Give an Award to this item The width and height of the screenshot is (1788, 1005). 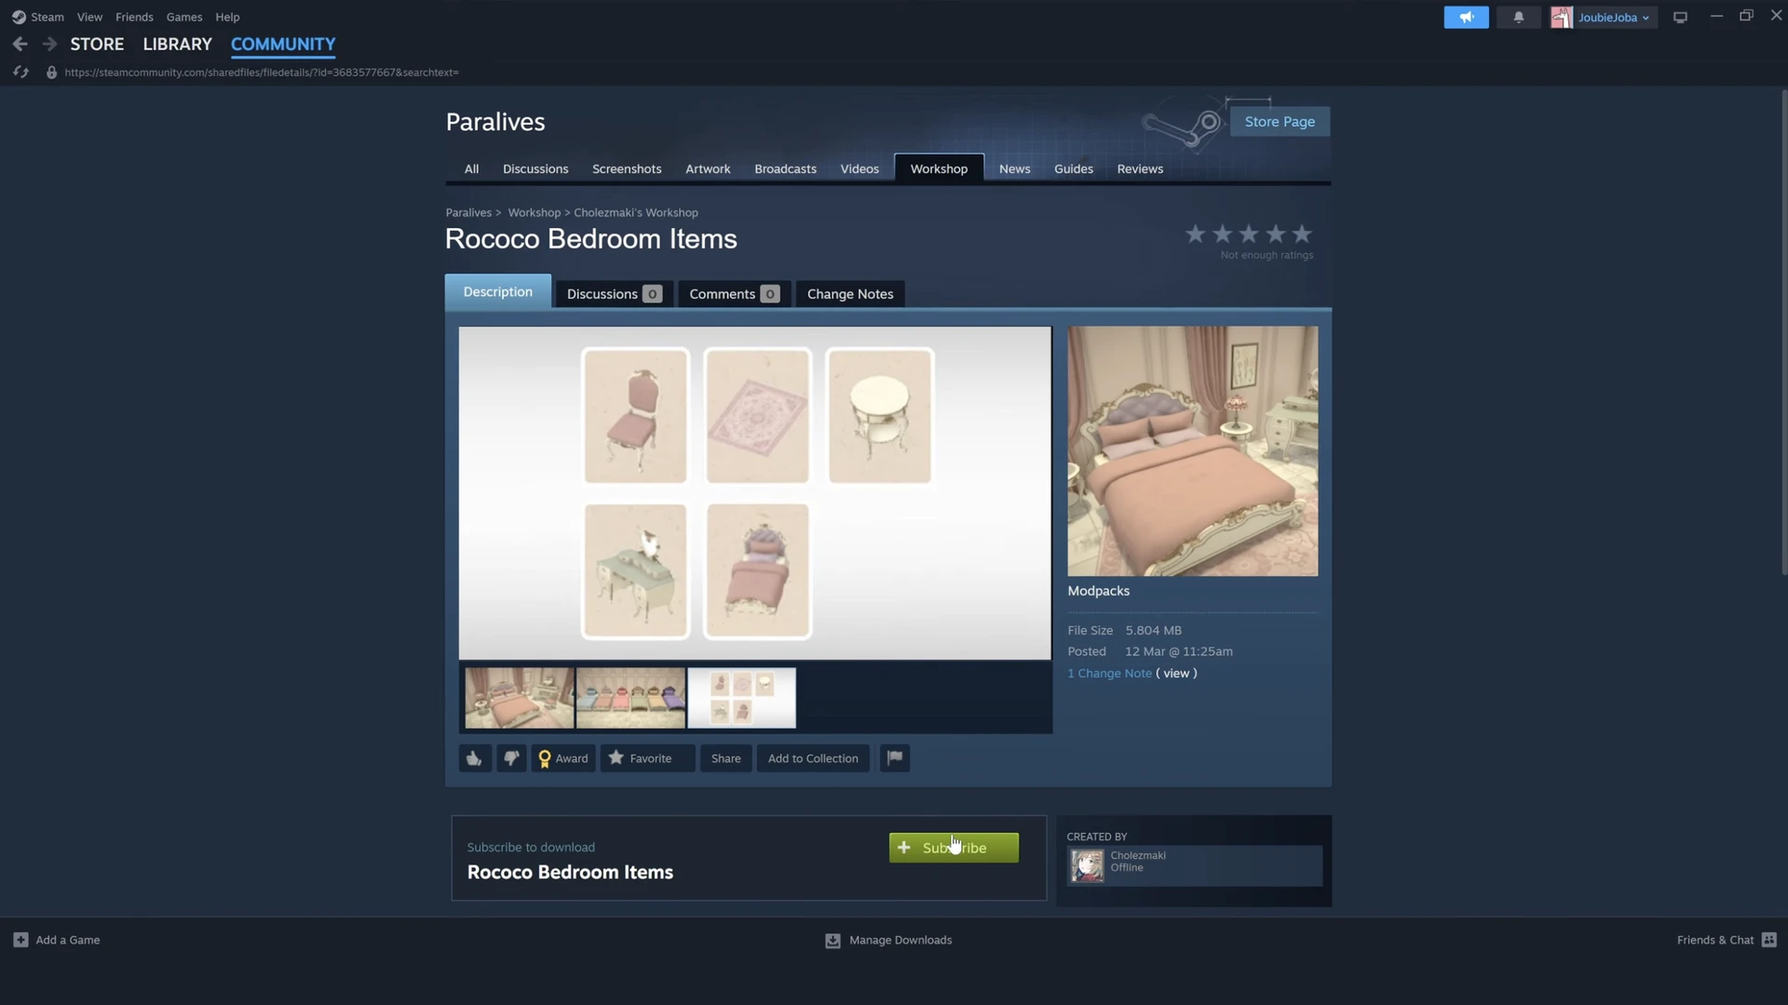coord(563,758)
